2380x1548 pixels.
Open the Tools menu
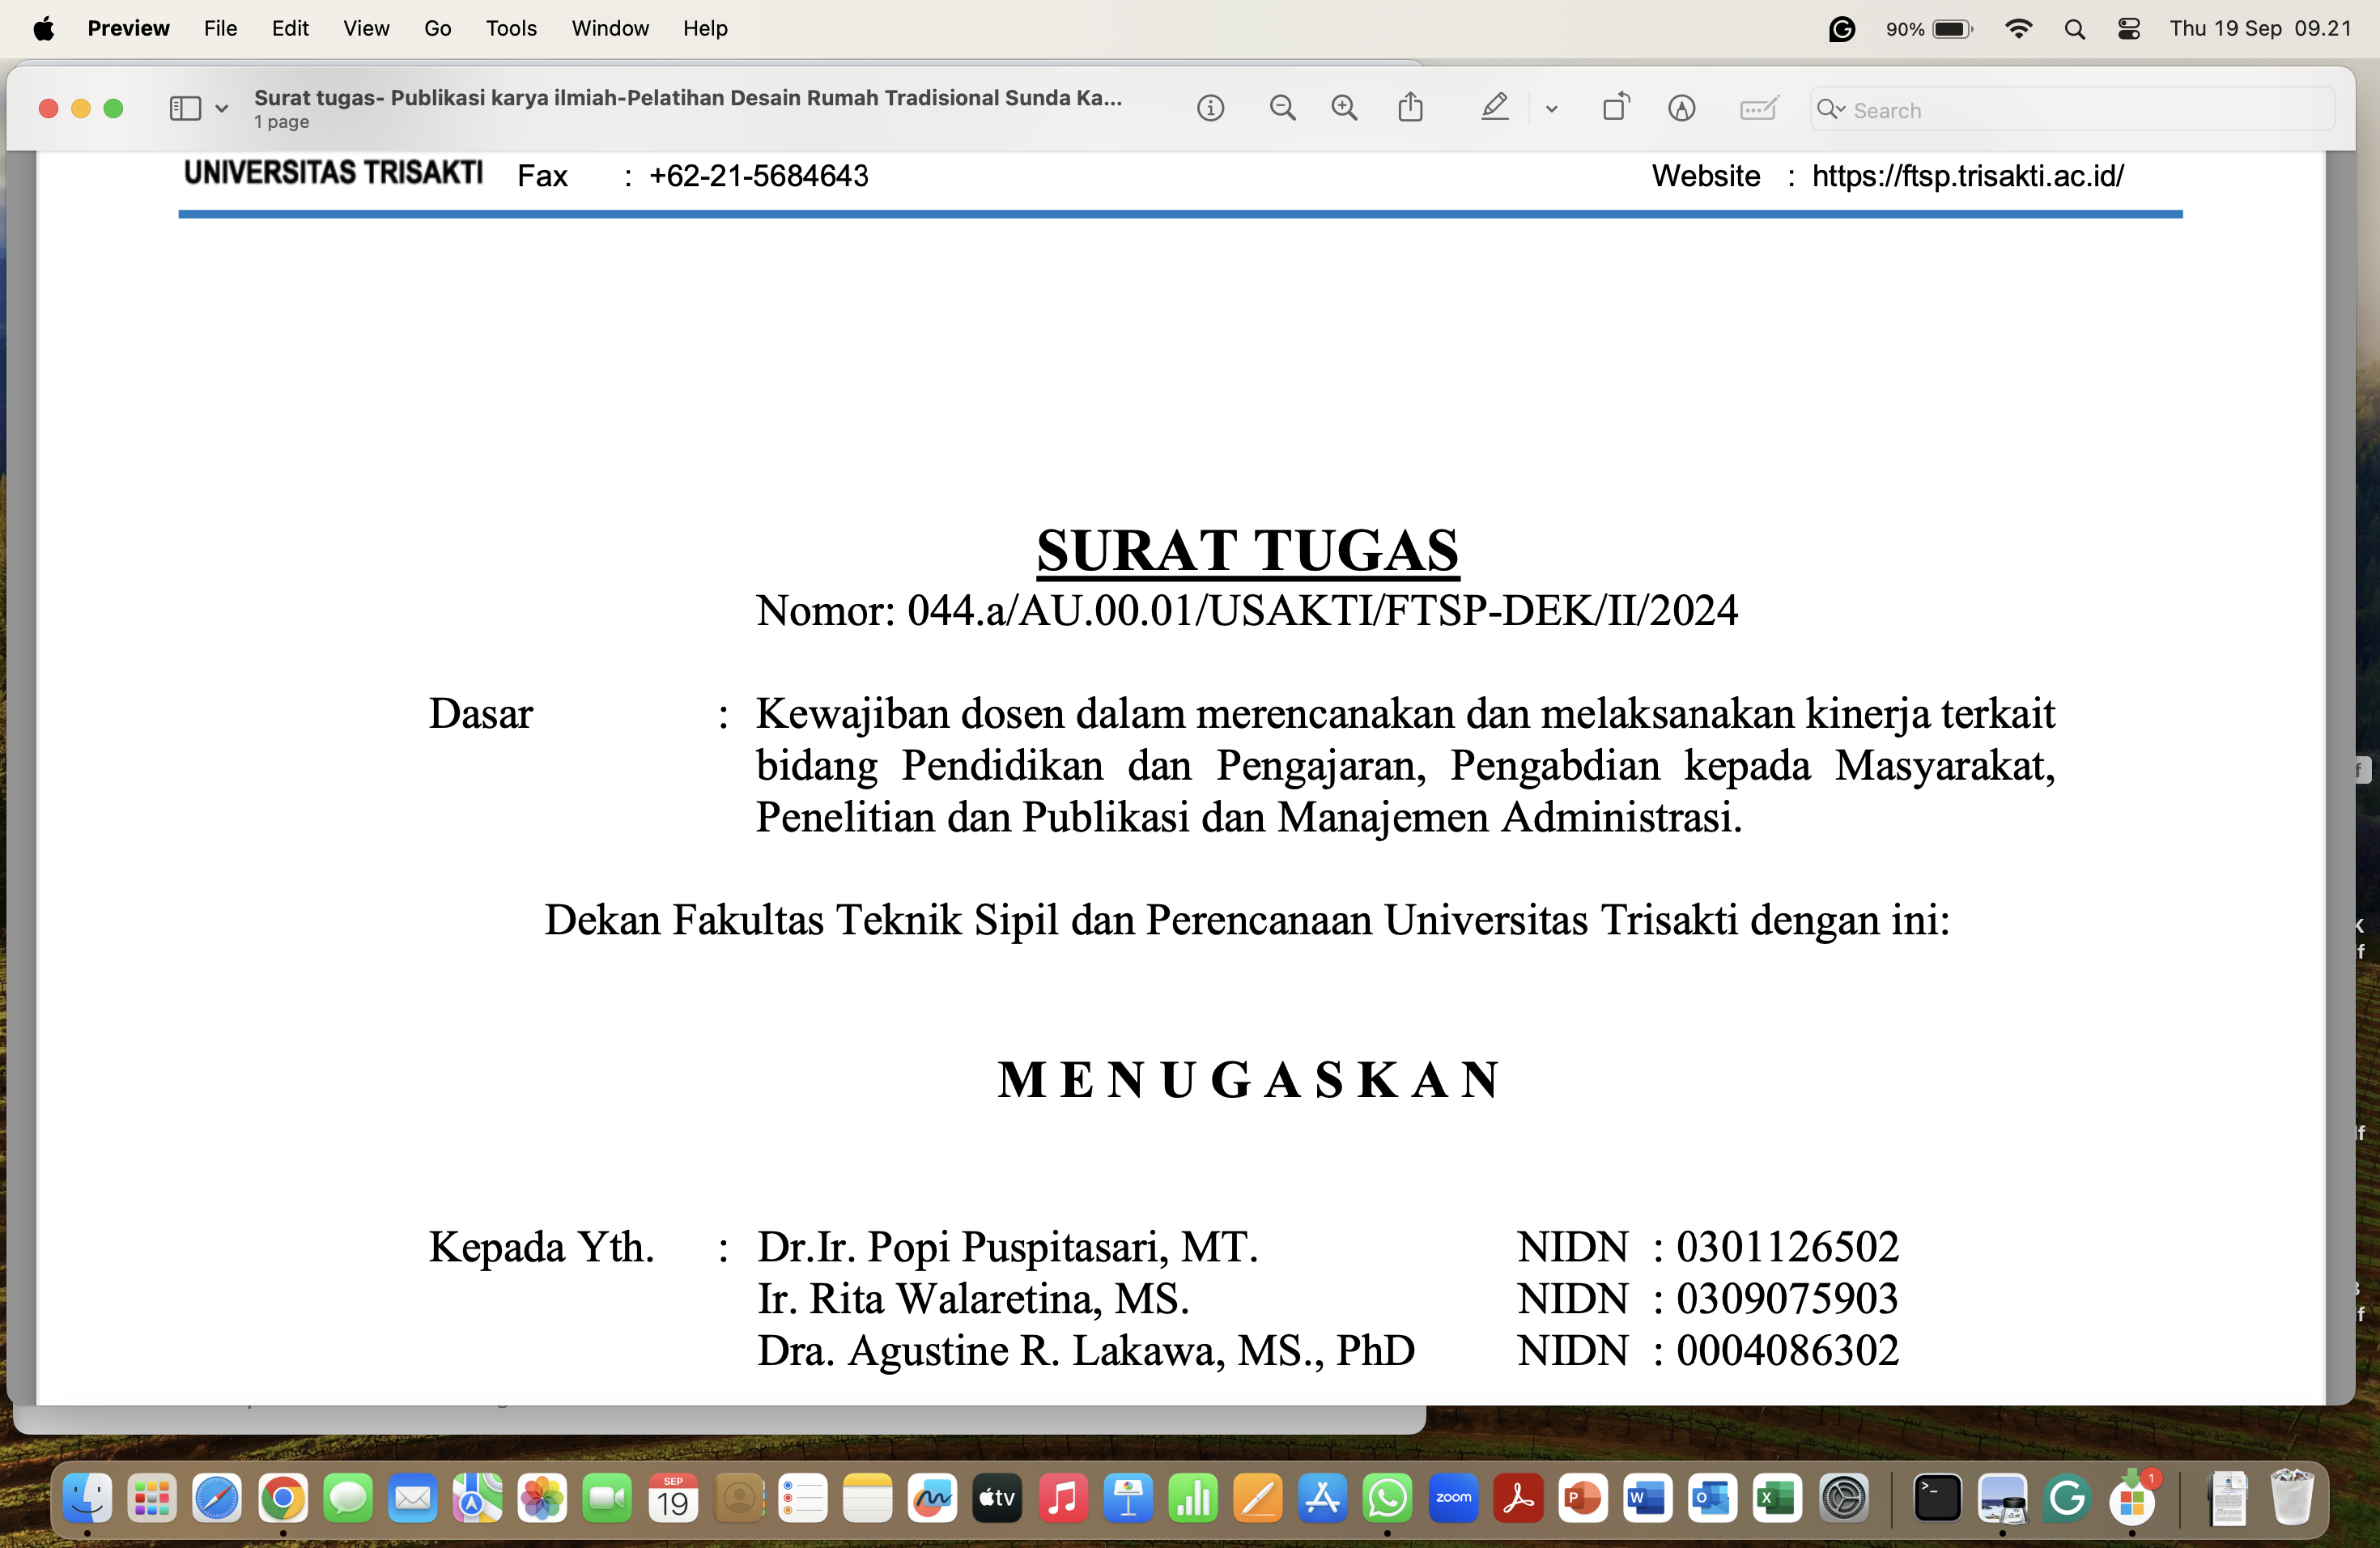point(511,28)
